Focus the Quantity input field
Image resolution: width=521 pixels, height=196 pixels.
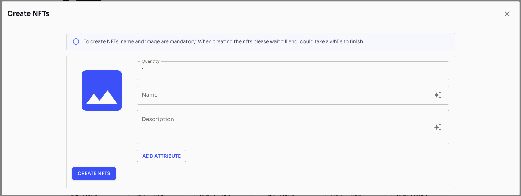(293, 71)
